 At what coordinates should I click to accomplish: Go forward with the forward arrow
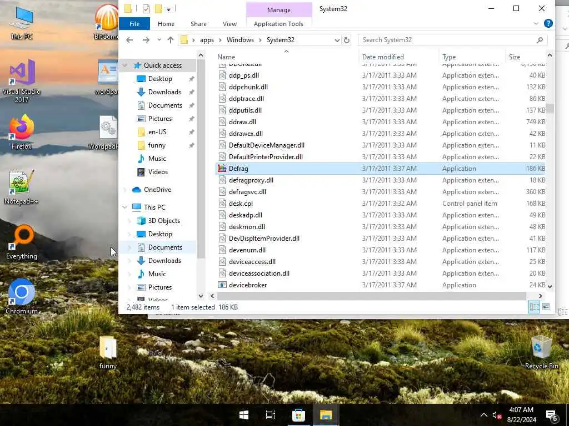pyautogui.click(x=146, y=40)
